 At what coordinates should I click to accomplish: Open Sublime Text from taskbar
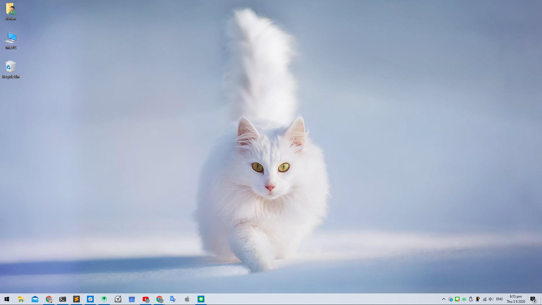click(x=77, y=299)
